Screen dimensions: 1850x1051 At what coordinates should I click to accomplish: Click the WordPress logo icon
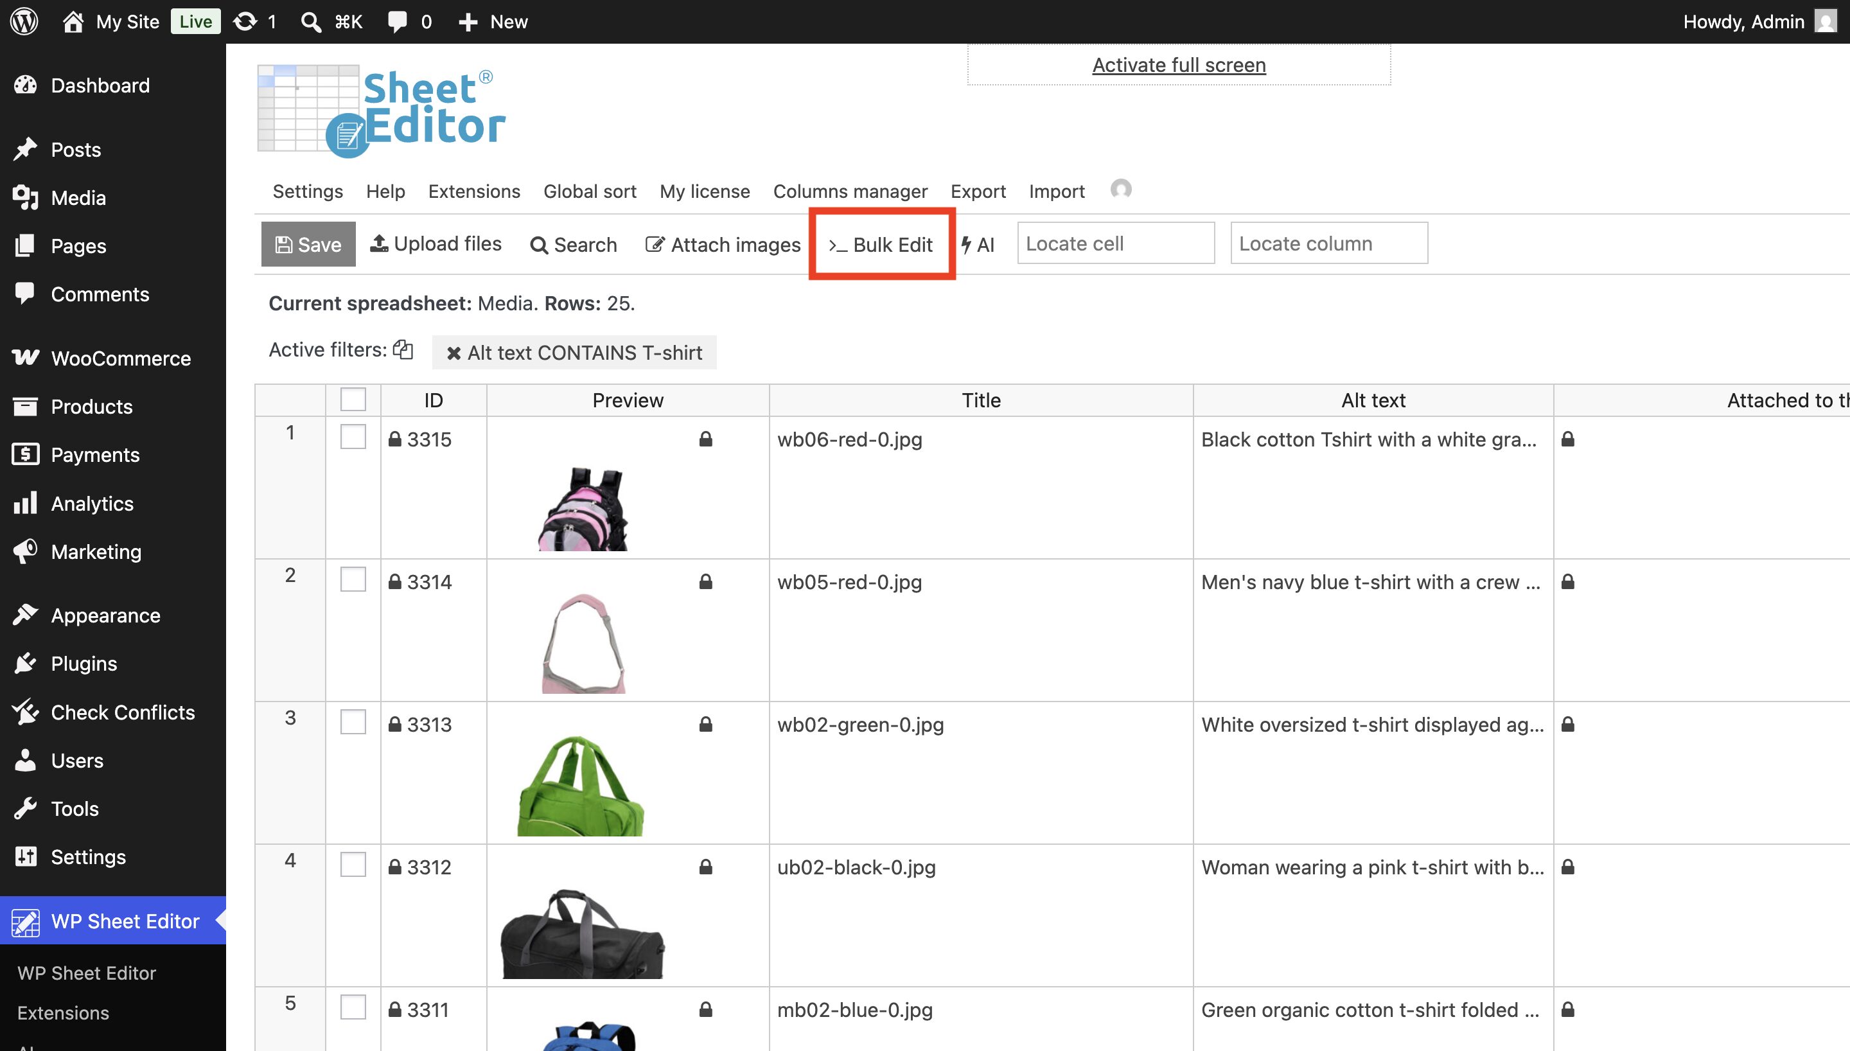click(24, 22)
